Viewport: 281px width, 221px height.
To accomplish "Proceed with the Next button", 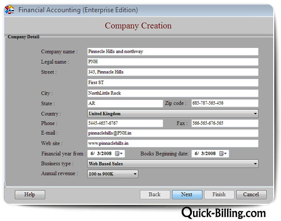I will click(187, 194).
